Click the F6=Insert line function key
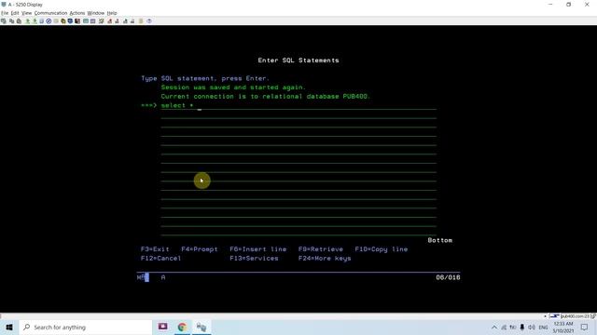Viewport: 597px width, 335px height. point(258,249)
